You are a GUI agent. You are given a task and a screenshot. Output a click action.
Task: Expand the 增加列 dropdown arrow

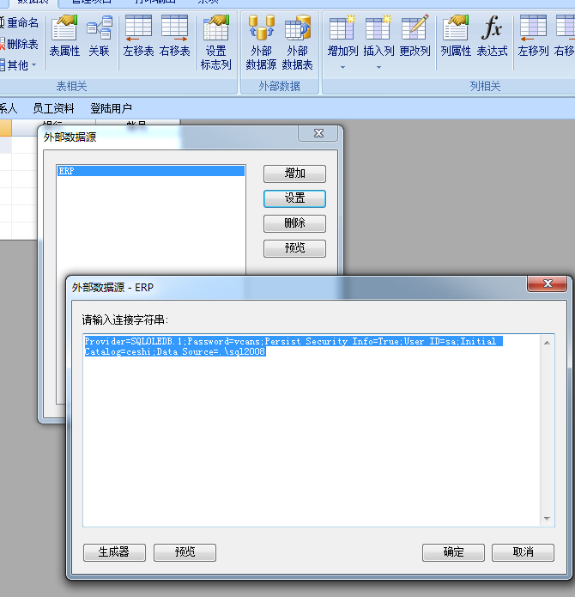(342, 67)
